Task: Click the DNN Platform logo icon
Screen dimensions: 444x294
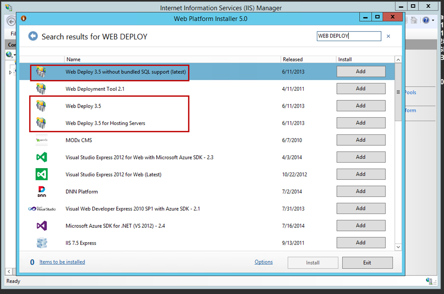Action: [x=42, y=192]
